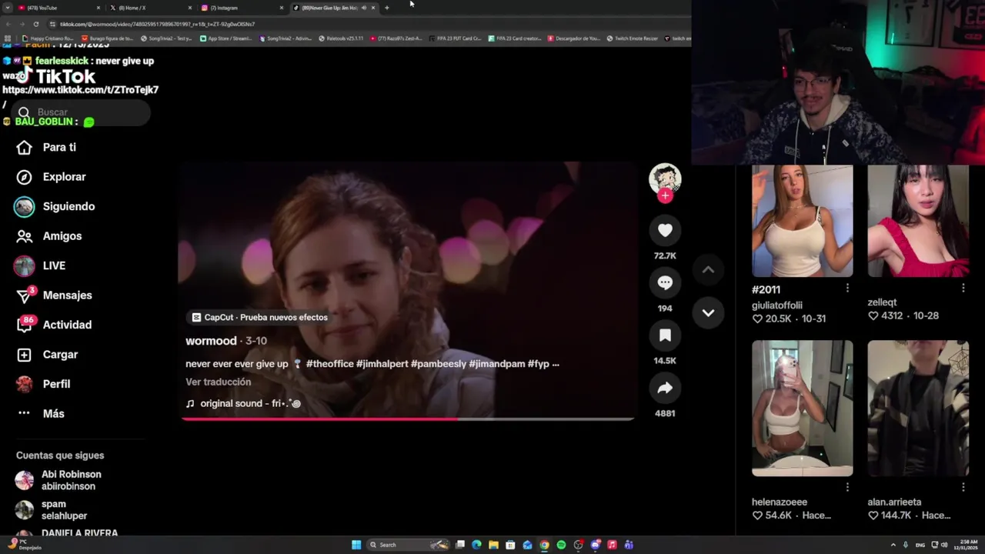This screenshot has width=985, height=554.
Task: Open options menu for helenazoeee video
Action: 847,487
